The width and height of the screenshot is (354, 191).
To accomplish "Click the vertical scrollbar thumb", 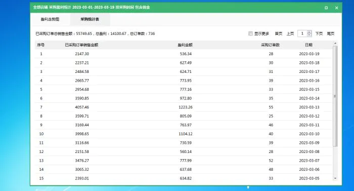I will [x=335, y=96].
